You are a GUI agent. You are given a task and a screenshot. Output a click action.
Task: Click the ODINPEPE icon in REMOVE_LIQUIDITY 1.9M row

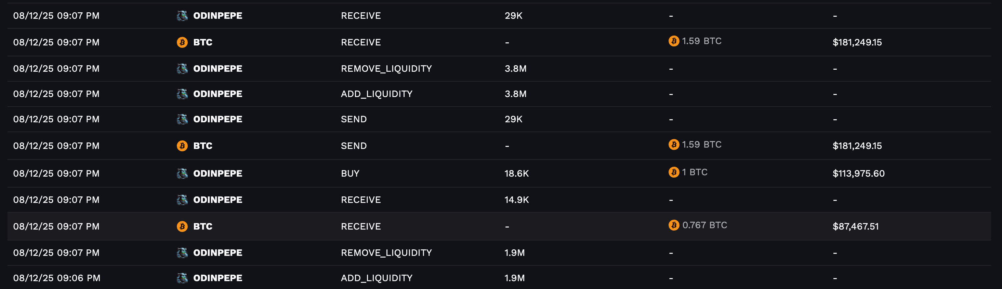(182, 252)
